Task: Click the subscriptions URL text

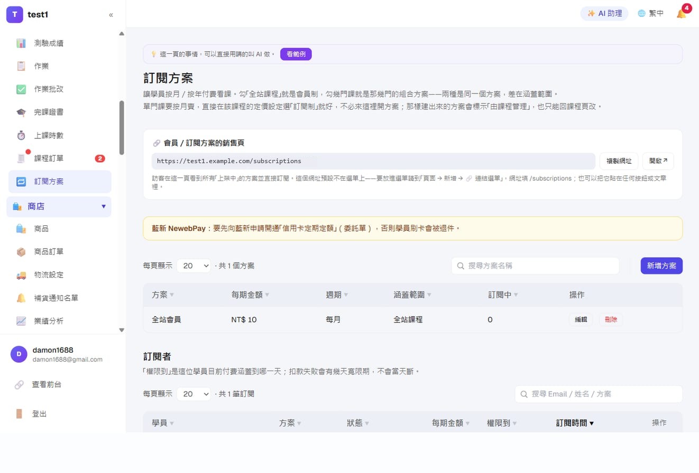Action: pos(229,161)
